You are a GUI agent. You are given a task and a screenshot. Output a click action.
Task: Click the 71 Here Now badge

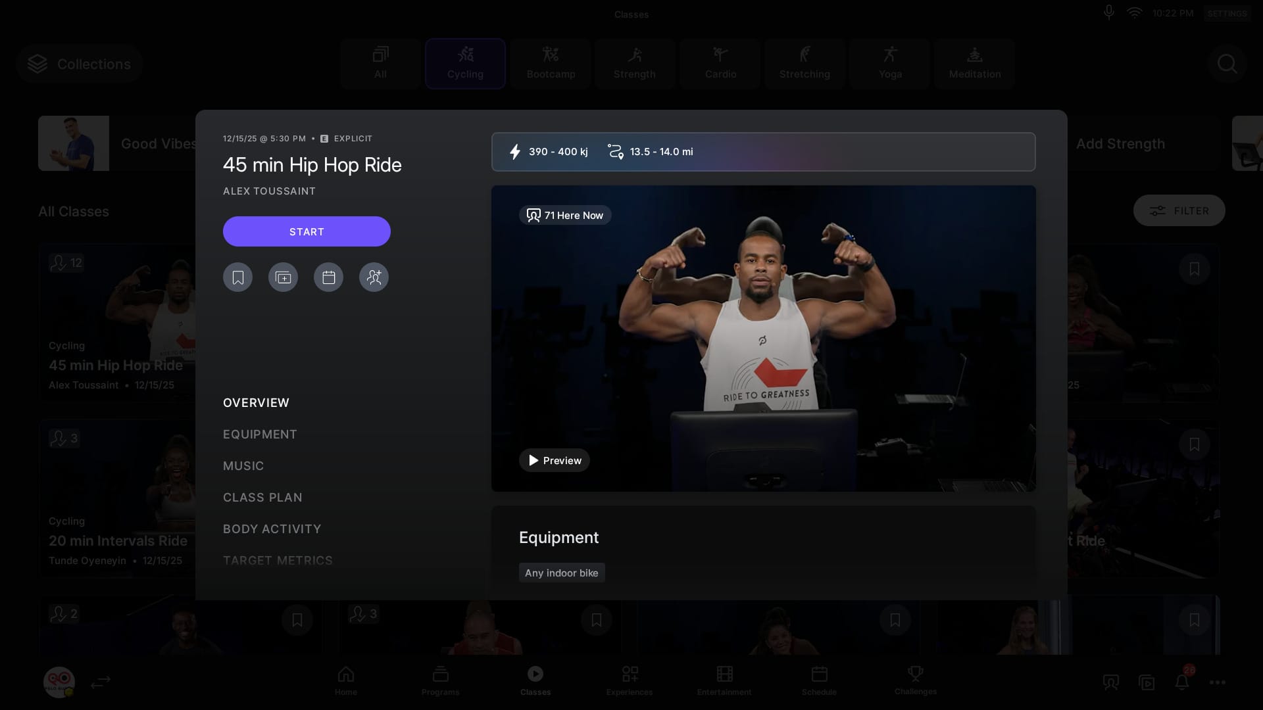point(565,216)
